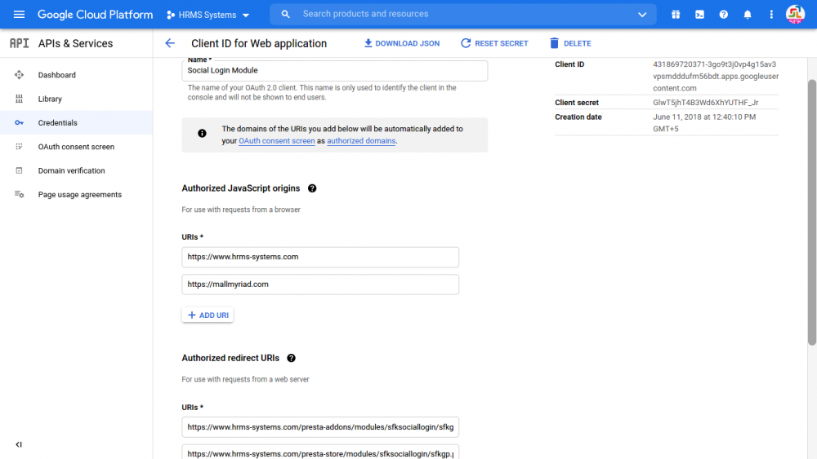Show notifications bell
The width and height of the screenshot is (817, 459).
pyautogui.click(x=748, y=15)
